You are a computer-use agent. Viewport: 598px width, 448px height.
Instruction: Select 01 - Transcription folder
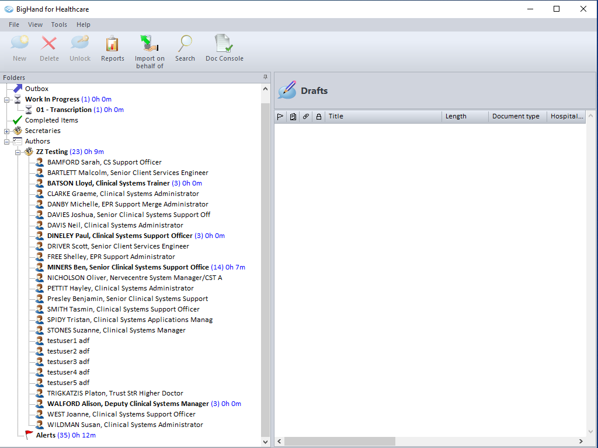(79, 110)
